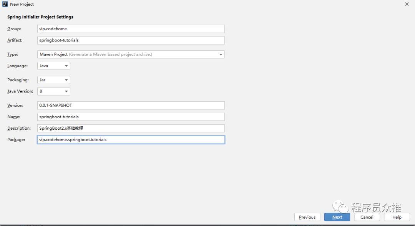Viewport: 415px width, 226px height.
Task: Cancel the project wizard
Action: pyautogui.click(x=367, y=217)
